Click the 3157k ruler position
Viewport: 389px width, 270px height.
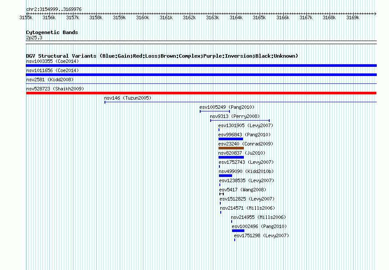click(x=73, y=17)
